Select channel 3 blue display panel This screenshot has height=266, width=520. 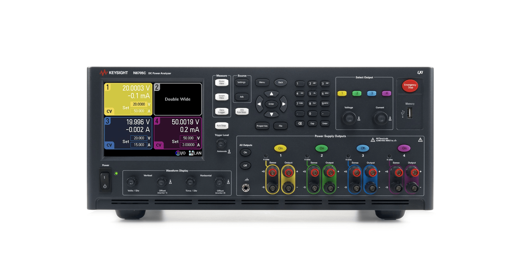[128, 133]
